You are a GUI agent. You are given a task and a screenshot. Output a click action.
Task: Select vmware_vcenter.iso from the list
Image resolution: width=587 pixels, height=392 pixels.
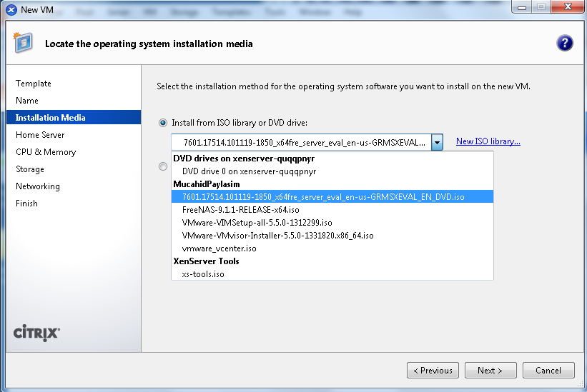(332, 248)
